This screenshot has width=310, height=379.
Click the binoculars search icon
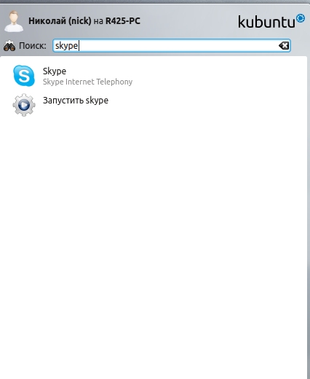point(9,45)
